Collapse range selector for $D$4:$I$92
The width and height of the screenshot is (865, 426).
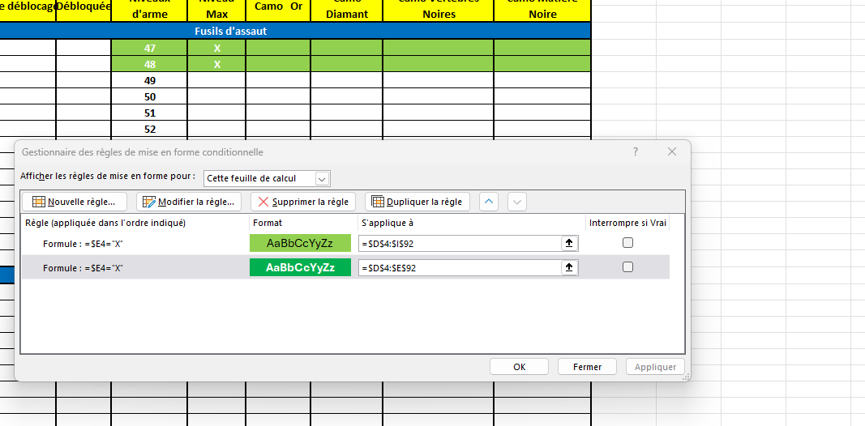[x=569, y=243]
